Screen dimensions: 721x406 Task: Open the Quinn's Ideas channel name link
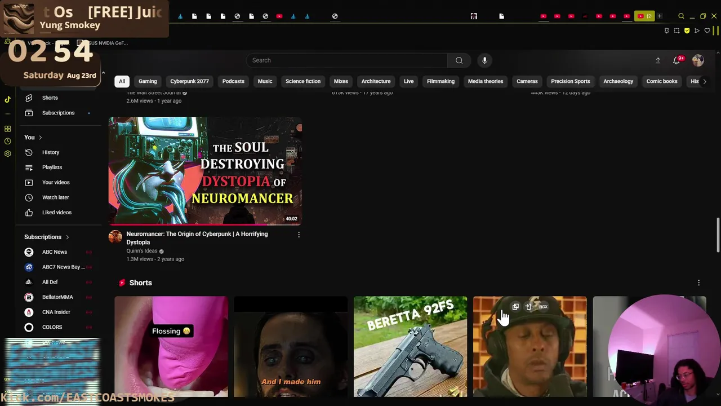[142, 251]
